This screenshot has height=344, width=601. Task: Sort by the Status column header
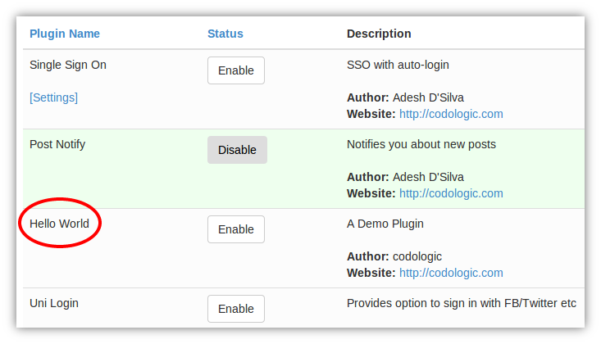[225, 34]
